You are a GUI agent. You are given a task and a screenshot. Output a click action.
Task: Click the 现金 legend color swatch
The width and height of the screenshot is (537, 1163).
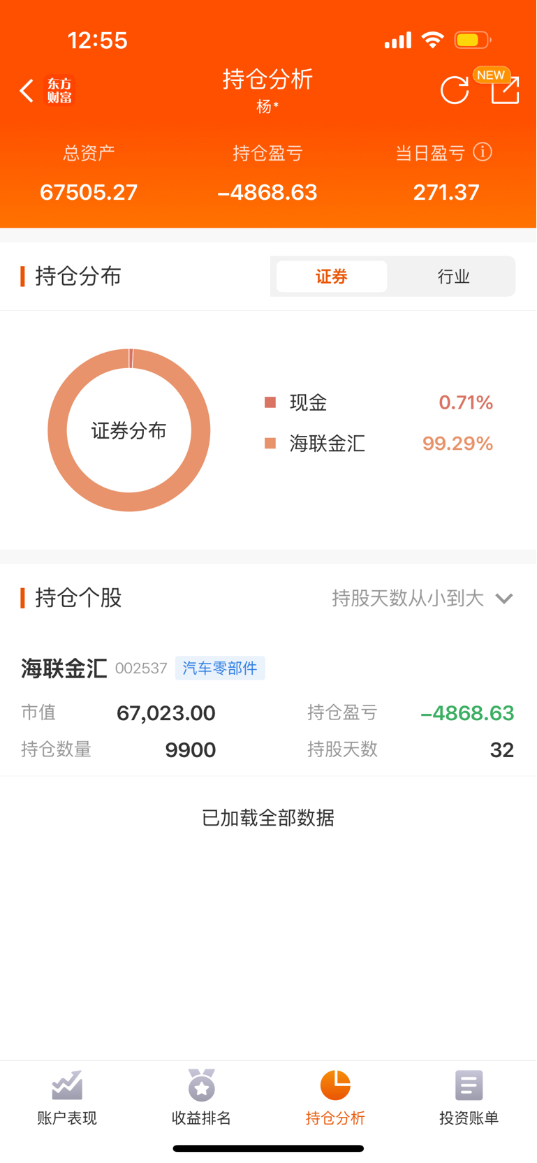270,402
